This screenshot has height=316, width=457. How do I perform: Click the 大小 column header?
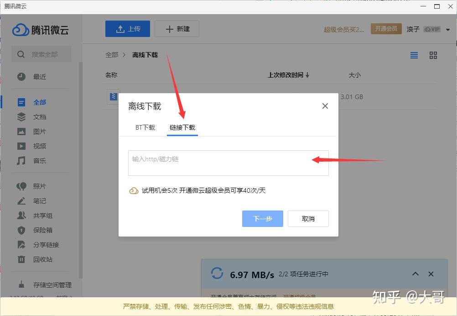point(354,75)
